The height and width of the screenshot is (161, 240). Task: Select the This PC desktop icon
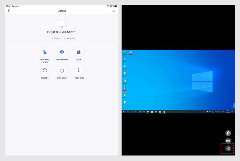tap(125, 59)
